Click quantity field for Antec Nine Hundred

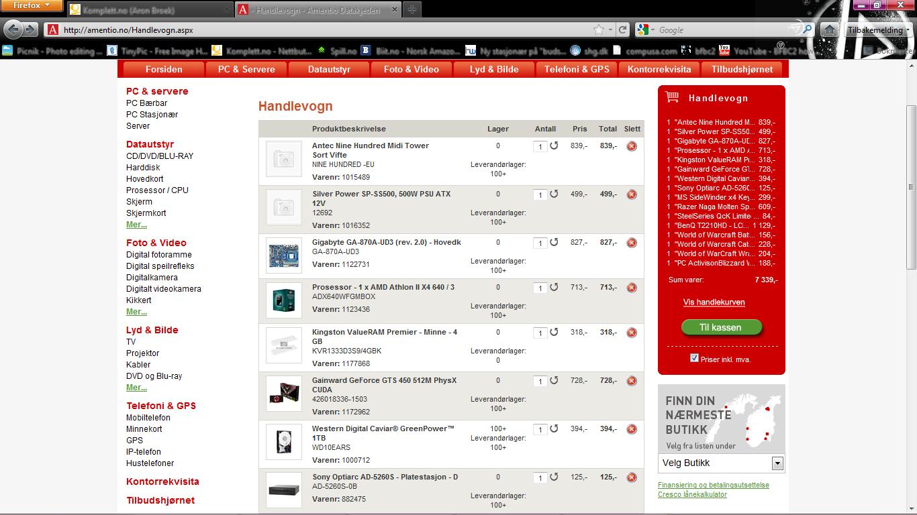point(540,147)
